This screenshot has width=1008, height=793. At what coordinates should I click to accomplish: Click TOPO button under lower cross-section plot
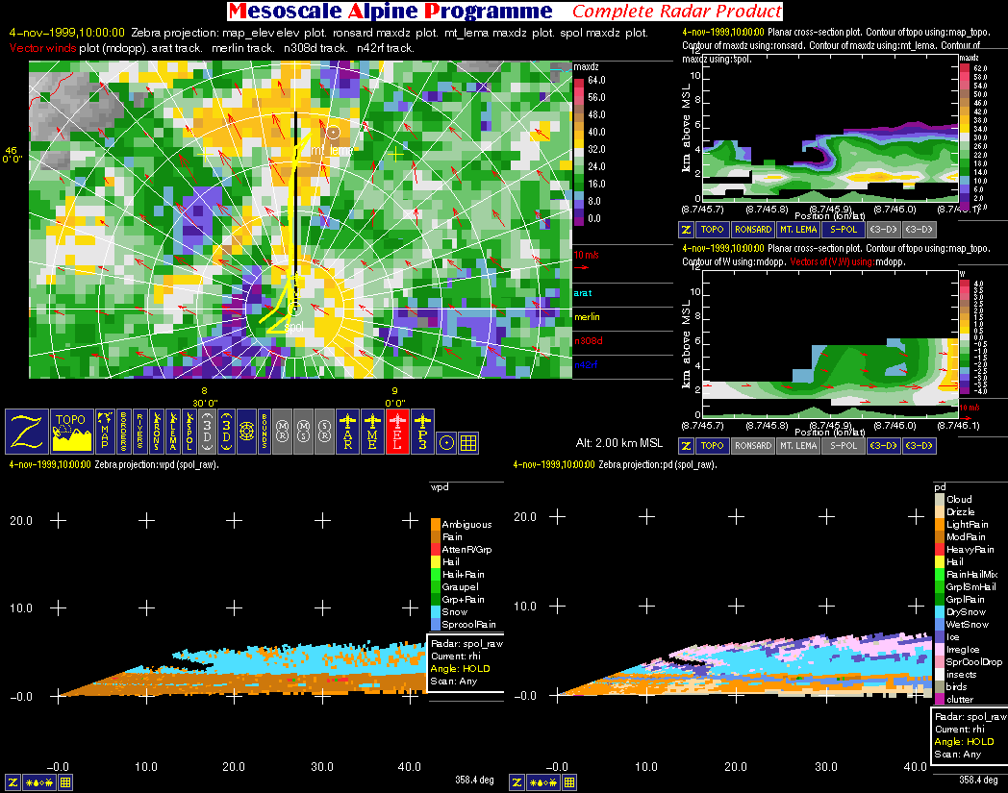[712, 446]
